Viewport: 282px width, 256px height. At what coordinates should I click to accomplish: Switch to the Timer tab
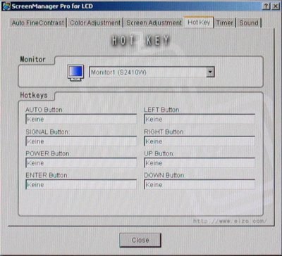click(225, 23)
